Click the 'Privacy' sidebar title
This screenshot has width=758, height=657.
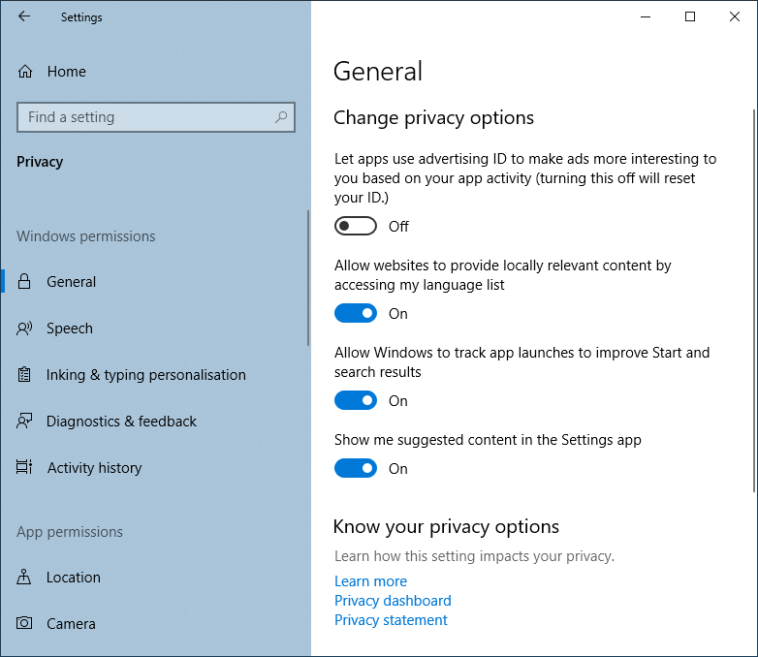[40, 162]
